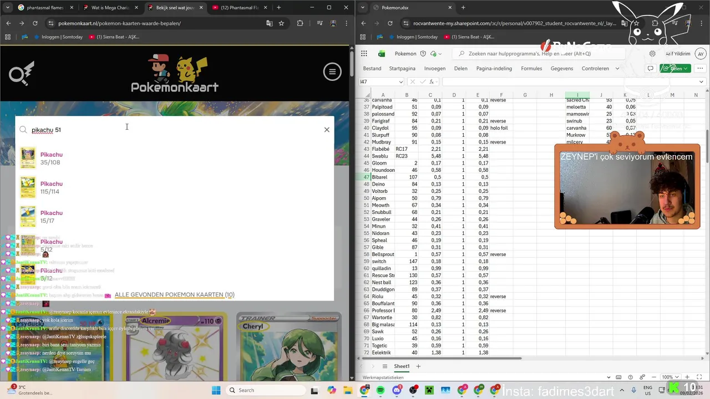Screen dimensions: 710x399
Task: Click the translate icon in pokemonkaart address bar
Action: coord(270,23)
